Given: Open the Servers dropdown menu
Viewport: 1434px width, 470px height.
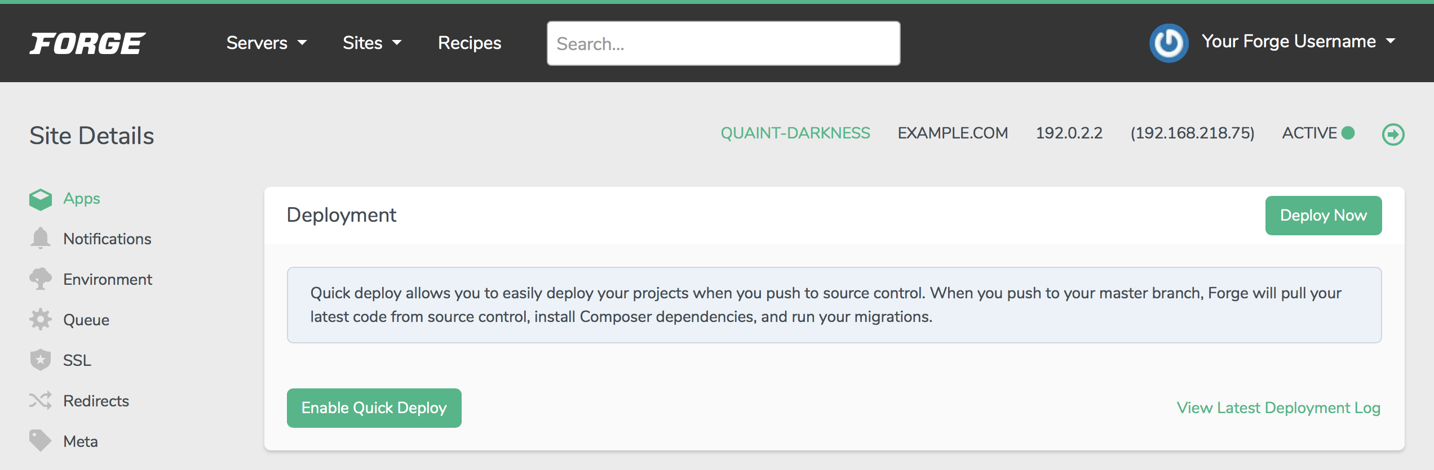Looking at the screenshot, I should tap(267, 43).
